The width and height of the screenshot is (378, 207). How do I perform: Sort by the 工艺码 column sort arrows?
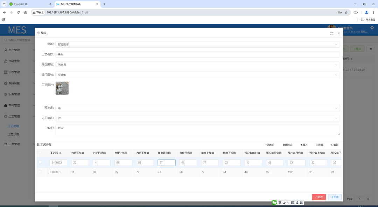pyautogui.click(x=60, y=153)
